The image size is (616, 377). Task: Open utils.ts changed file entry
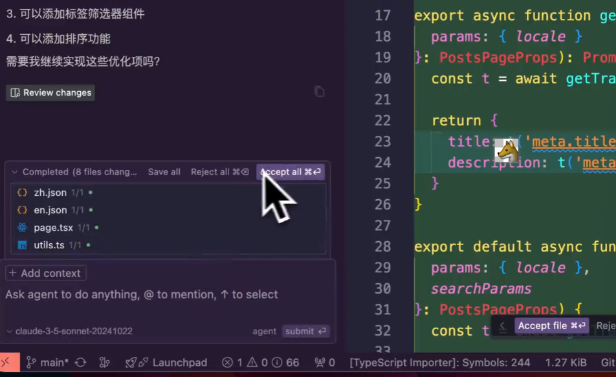point(49,245)
